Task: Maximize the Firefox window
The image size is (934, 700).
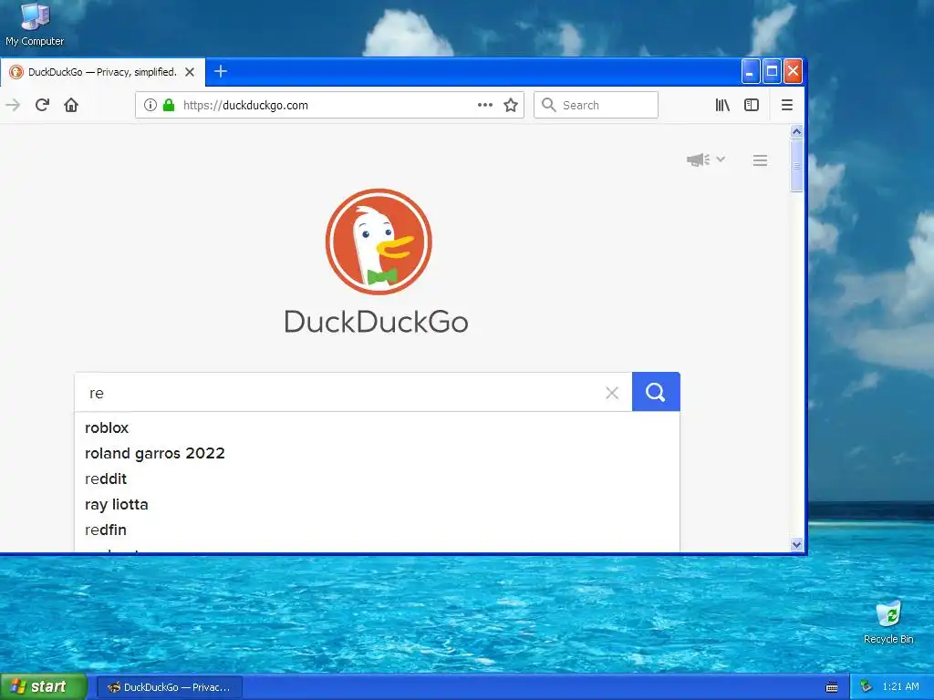Action: 772,72
